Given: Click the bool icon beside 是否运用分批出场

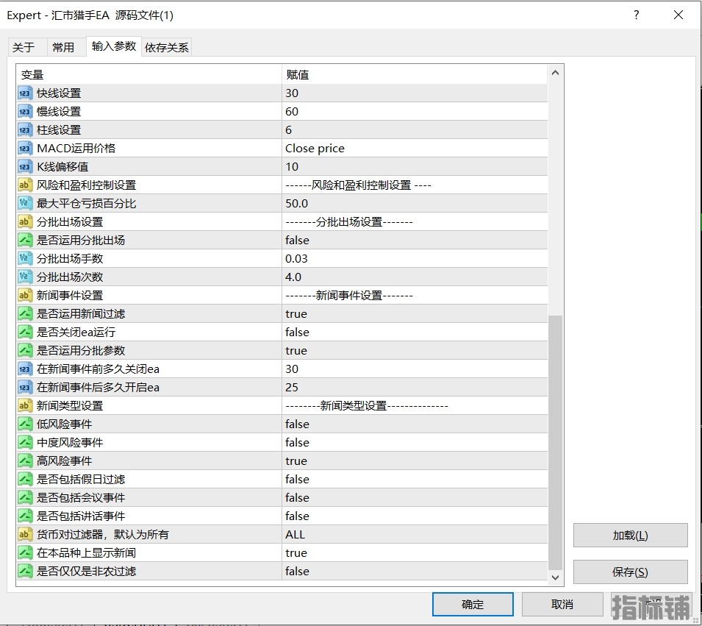Looking at the screenshot, I should tap(25, 241).
